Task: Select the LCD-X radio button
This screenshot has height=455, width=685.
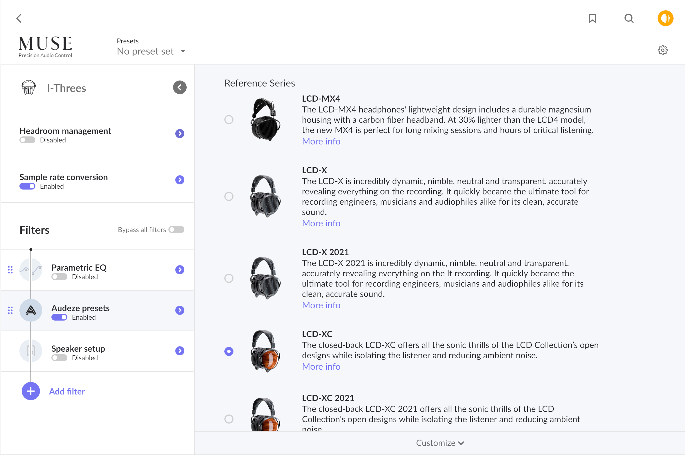Action: click(x=229, y=196)
